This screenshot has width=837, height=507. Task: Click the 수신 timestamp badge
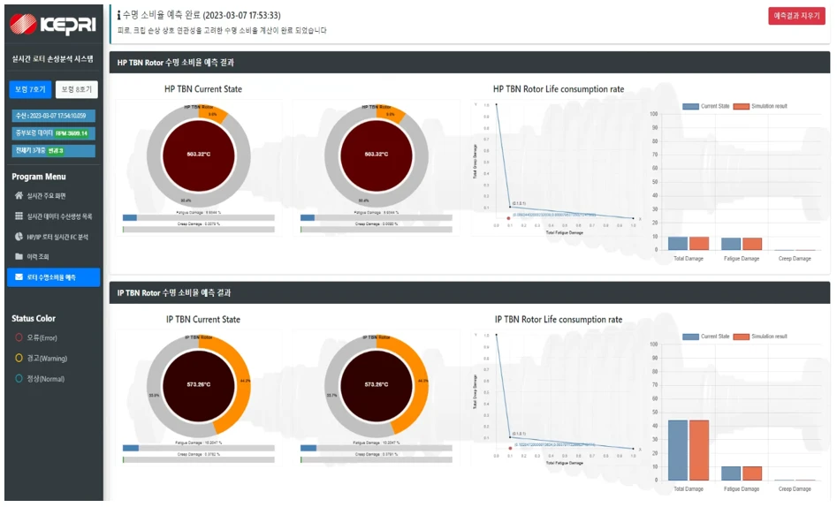pos(53,116)
